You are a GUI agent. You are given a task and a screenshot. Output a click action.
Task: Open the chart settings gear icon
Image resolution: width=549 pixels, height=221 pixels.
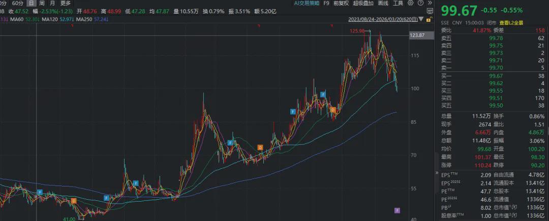pyautogui.click(x=410, y=3)
